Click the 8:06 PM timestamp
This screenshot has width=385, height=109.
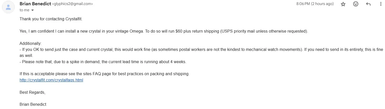[x=315, y=4]
